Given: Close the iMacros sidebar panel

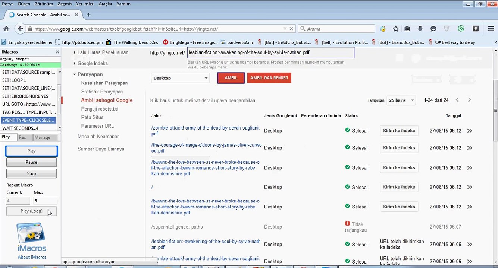Looking at the screenshot, I should point(57,52).
